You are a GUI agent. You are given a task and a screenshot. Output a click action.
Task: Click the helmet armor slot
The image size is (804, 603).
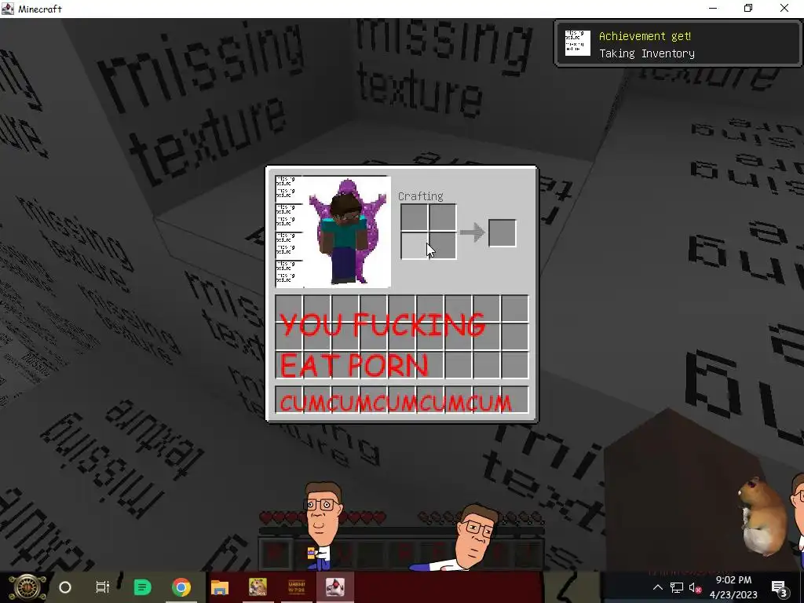click(289, 189)
